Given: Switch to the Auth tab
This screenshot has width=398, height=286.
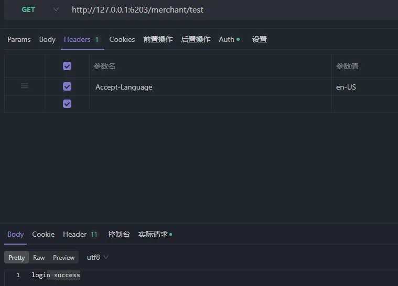Looking at the screenshot, I should 229,40.
